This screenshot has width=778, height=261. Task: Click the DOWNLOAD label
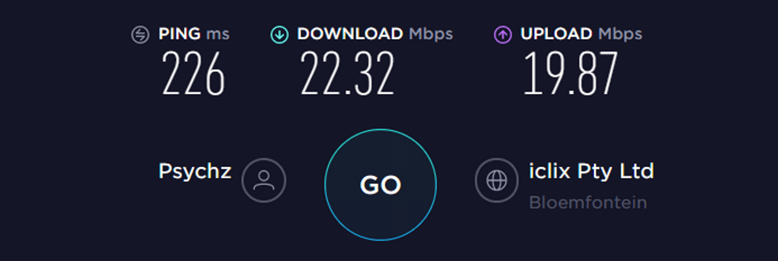click(x=350, y=34)
